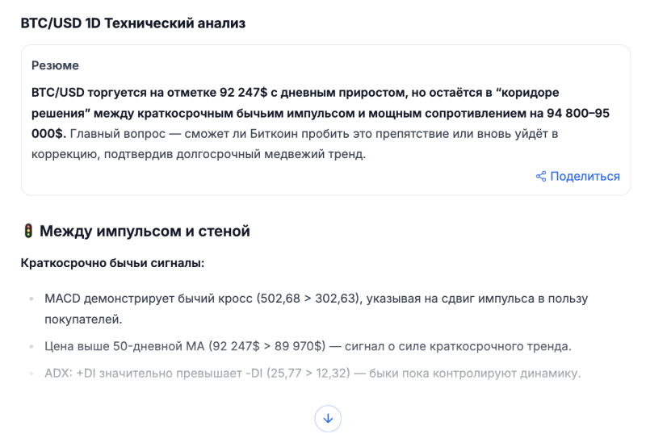646x447 pixels.
Task: Click the MA comparison (92 247$ > 89 970$)
Action: point(266,346)
